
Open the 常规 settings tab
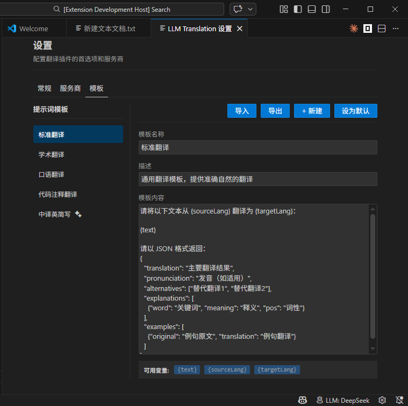coord(44,89)
